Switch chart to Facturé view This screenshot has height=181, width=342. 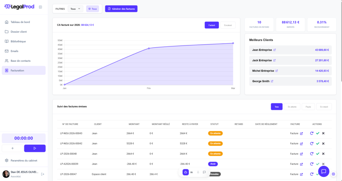[212, 25]
